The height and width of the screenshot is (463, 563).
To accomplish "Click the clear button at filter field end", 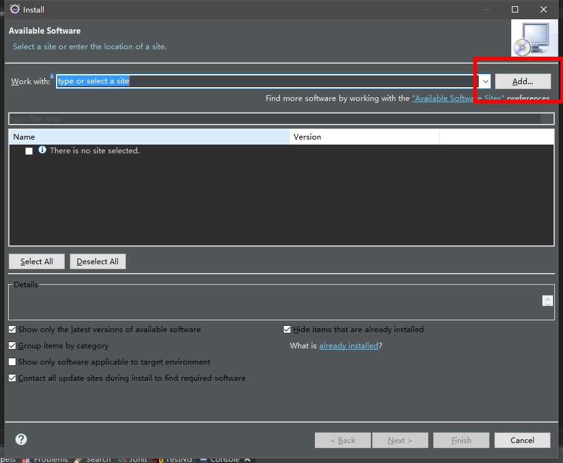I will [547, 119].
